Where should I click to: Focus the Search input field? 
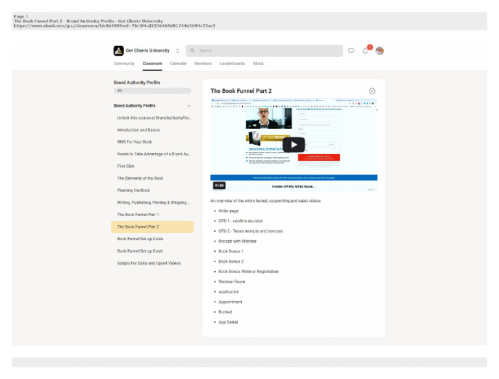click(264, 51)
